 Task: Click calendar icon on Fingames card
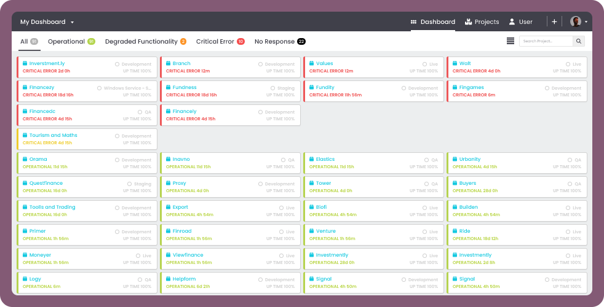pyautogui.click(x=455, y=87)
